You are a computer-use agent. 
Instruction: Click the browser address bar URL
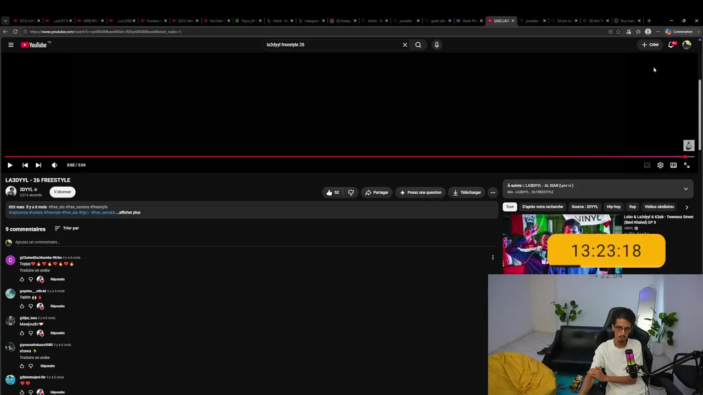tap(105, 32)
